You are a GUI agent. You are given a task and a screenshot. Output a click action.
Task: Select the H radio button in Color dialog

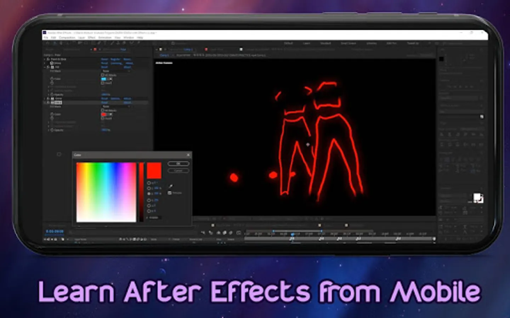149,183
